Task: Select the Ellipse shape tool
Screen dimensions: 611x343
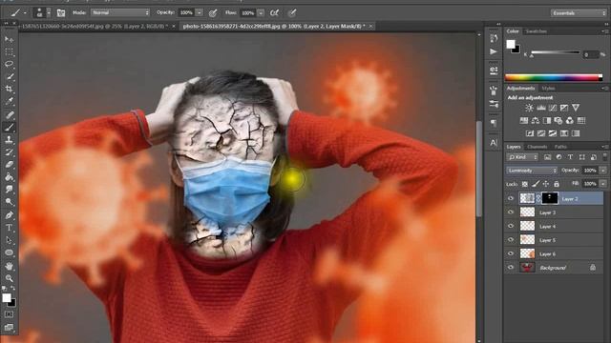Action: tap(9, 252)
